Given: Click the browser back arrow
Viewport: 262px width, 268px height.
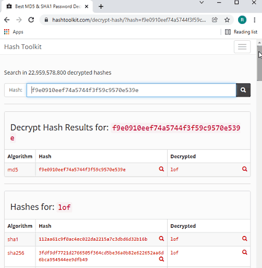Looking at the screenshot, I should click(x=7, y=20).
